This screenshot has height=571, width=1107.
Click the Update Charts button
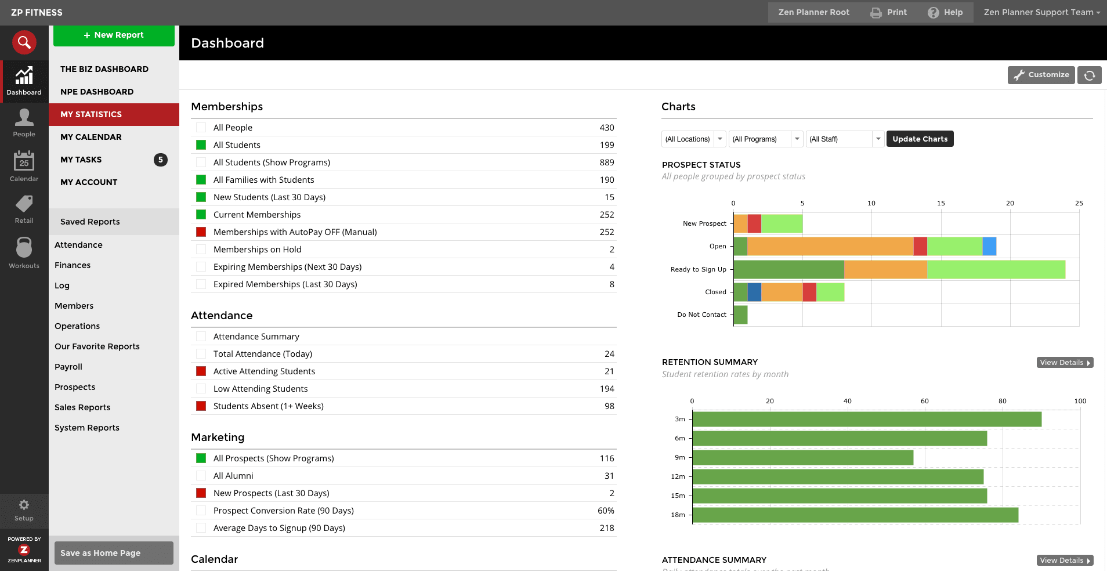(x=920, y=139)
